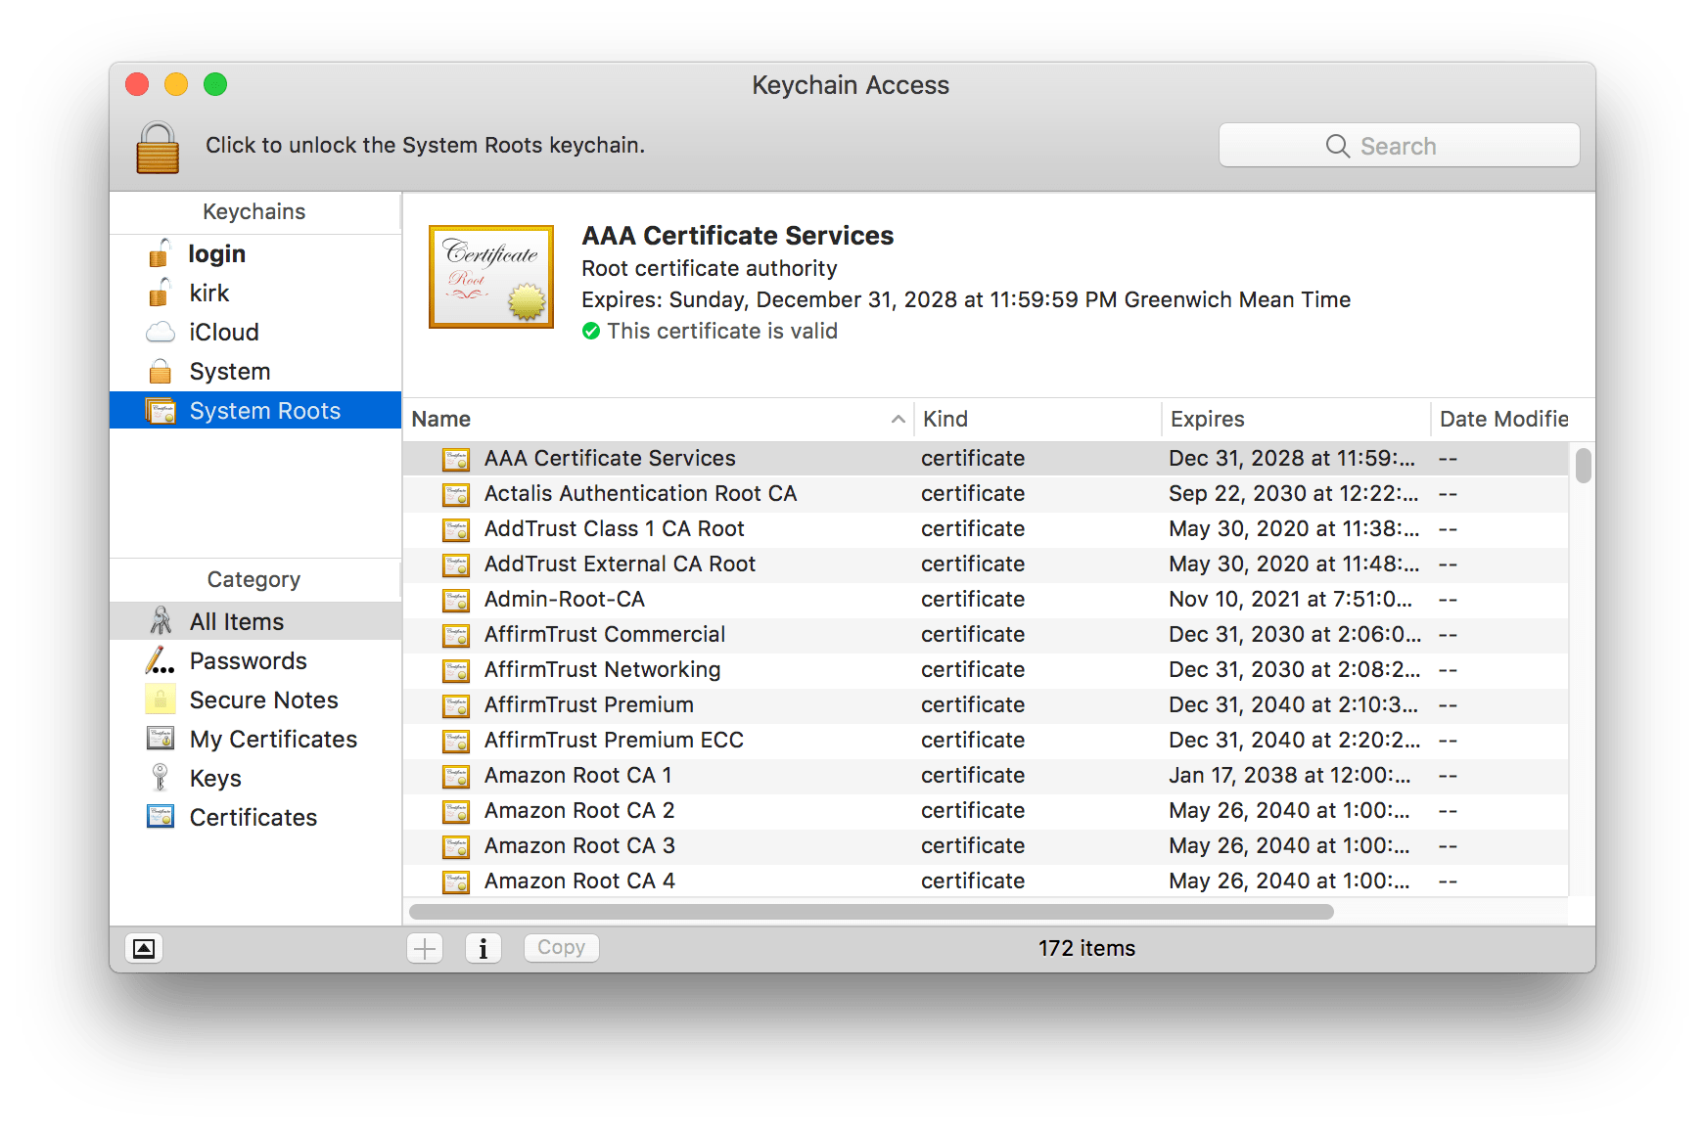Select the Amazon Root CA 2 name
Viewport: 1705px width, 1129px height.
[x=579, y=811]
